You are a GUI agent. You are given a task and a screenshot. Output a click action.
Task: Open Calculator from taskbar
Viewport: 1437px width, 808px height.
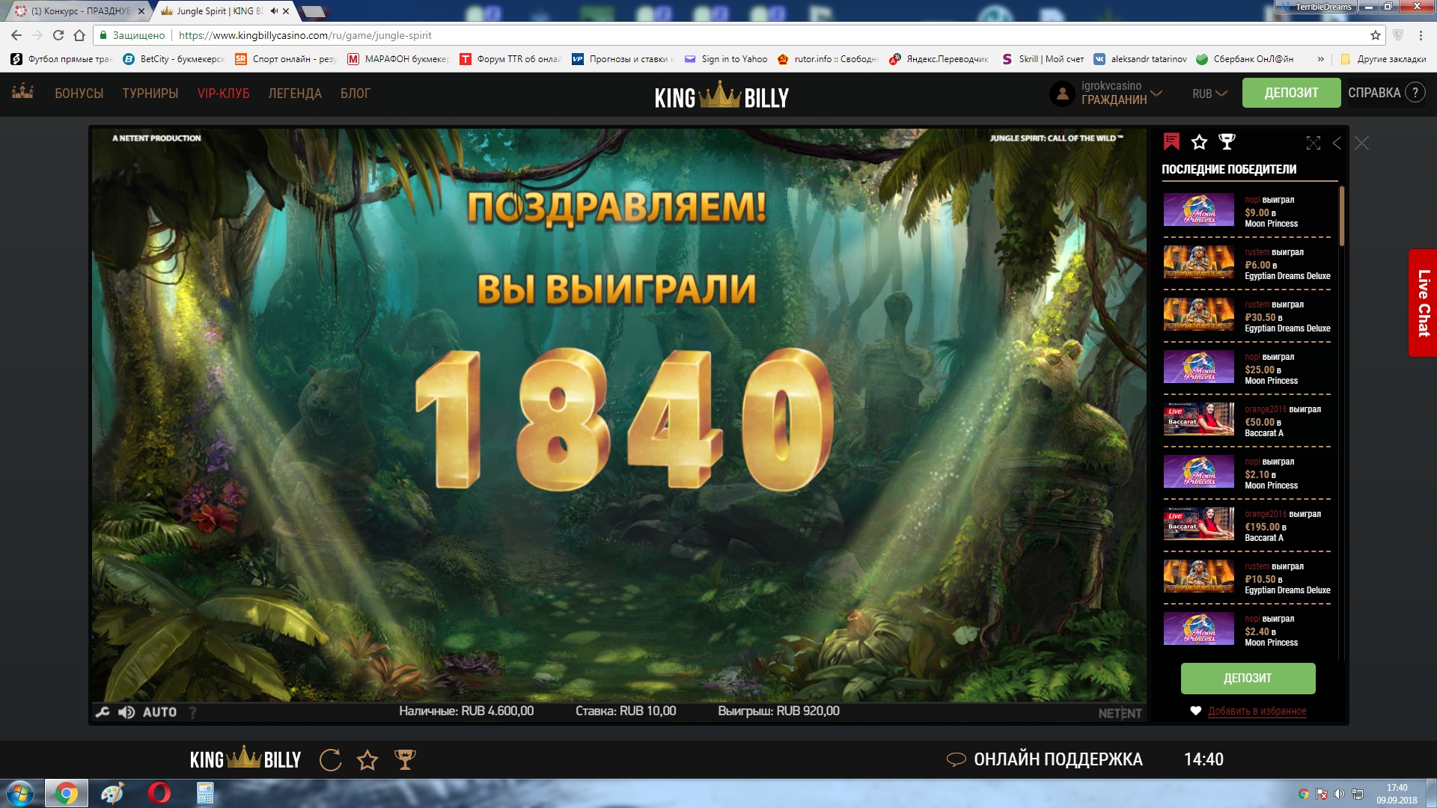pos(205,793)
